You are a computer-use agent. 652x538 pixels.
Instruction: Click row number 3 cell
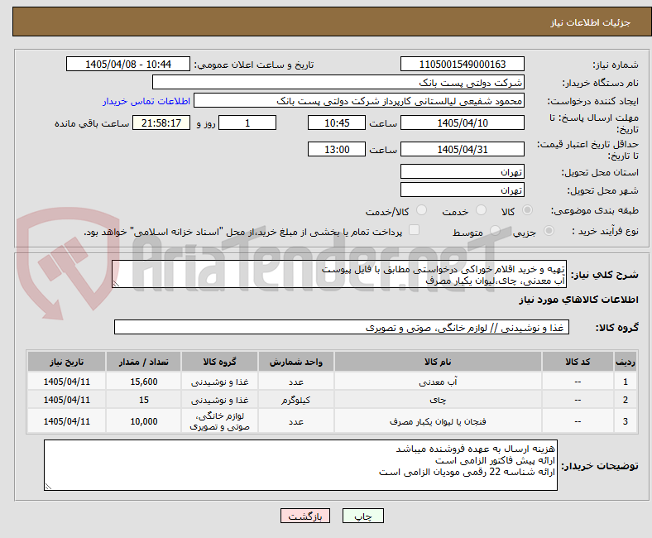(626, 421)
